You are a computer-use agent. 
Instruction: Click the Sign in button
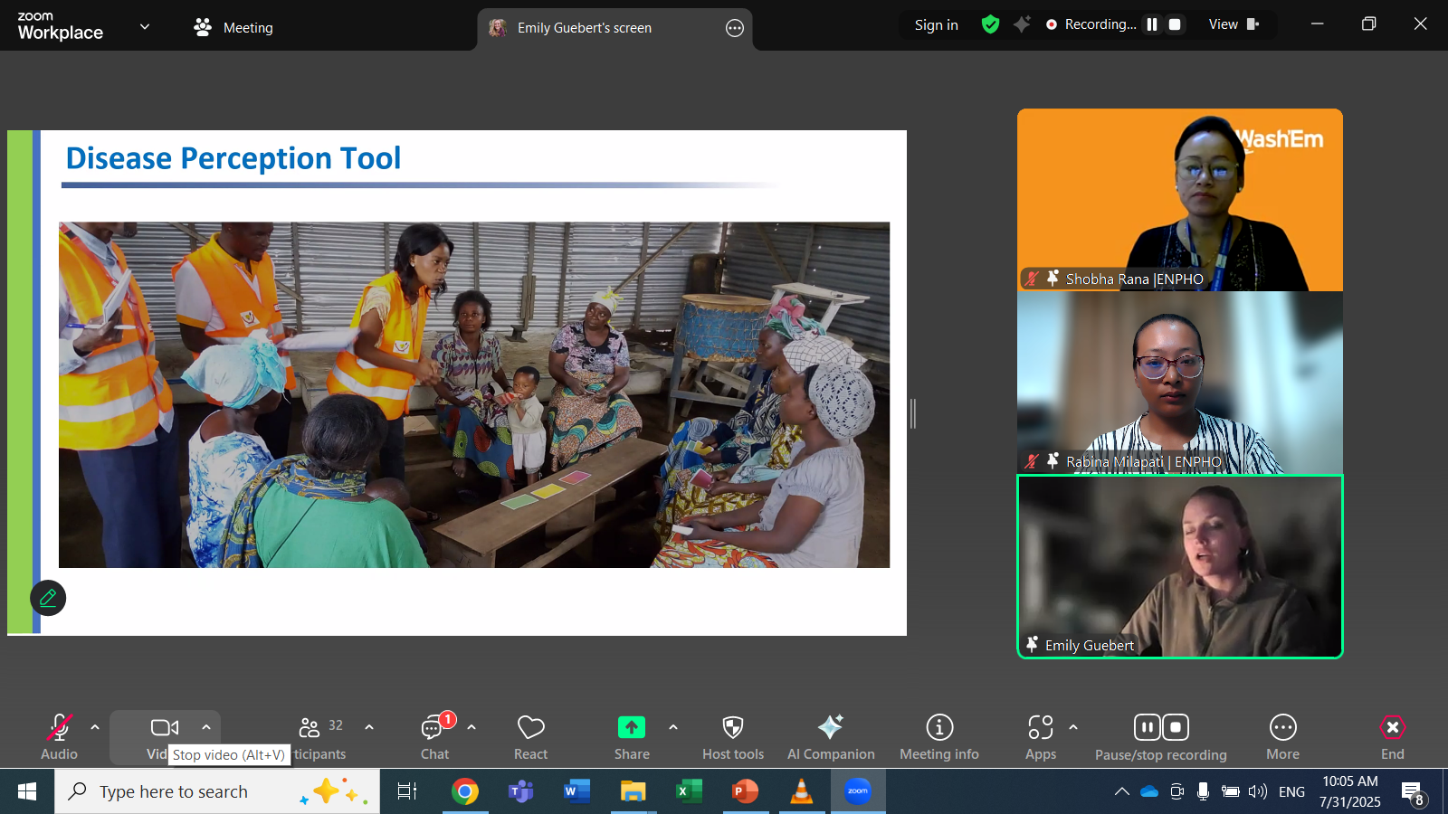pyautogui.click(x=936, y=25)
